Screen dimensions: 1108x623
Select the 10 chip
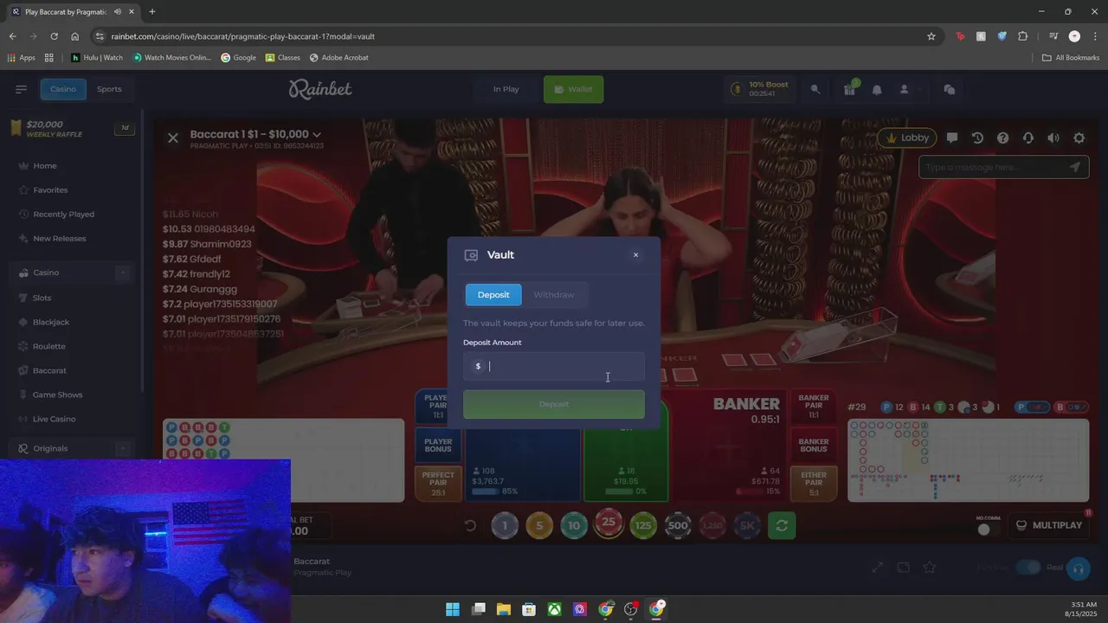(574, 525)
